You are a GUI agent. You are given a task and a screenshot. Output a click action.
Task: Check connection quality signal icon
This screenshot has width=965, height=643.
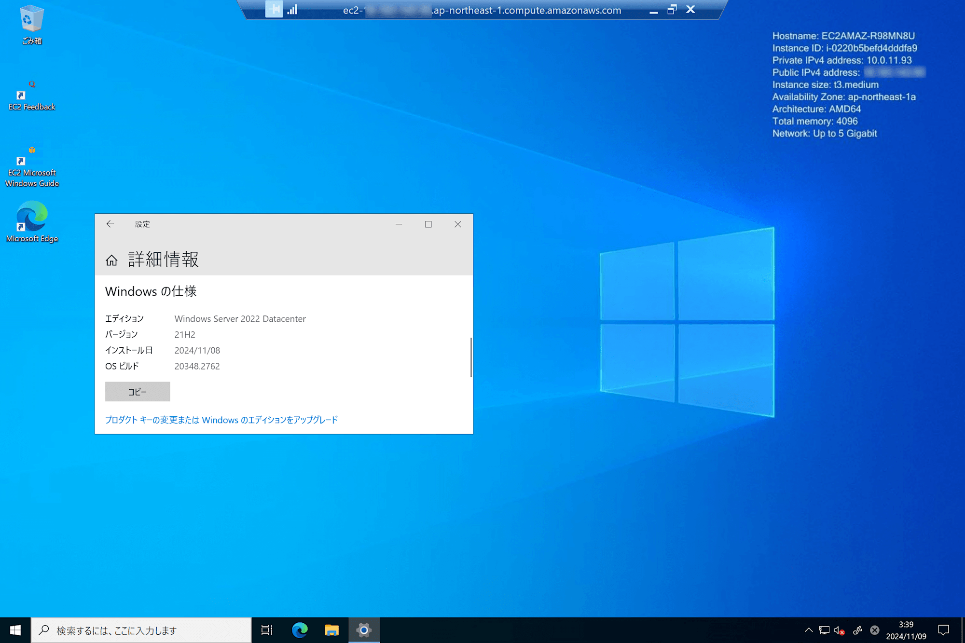292,9
